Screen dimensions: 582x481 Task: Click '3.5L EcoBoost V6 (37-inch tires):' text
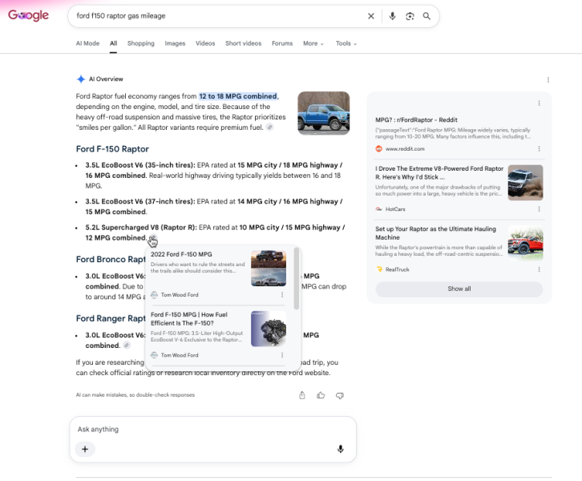[140, 201]
